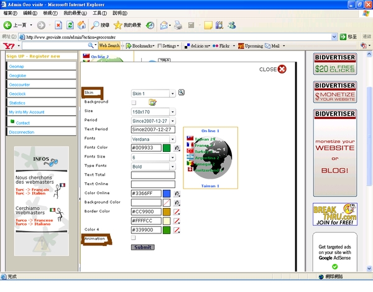
Task: Click the Text Total input field
Action: coord(153,176)
